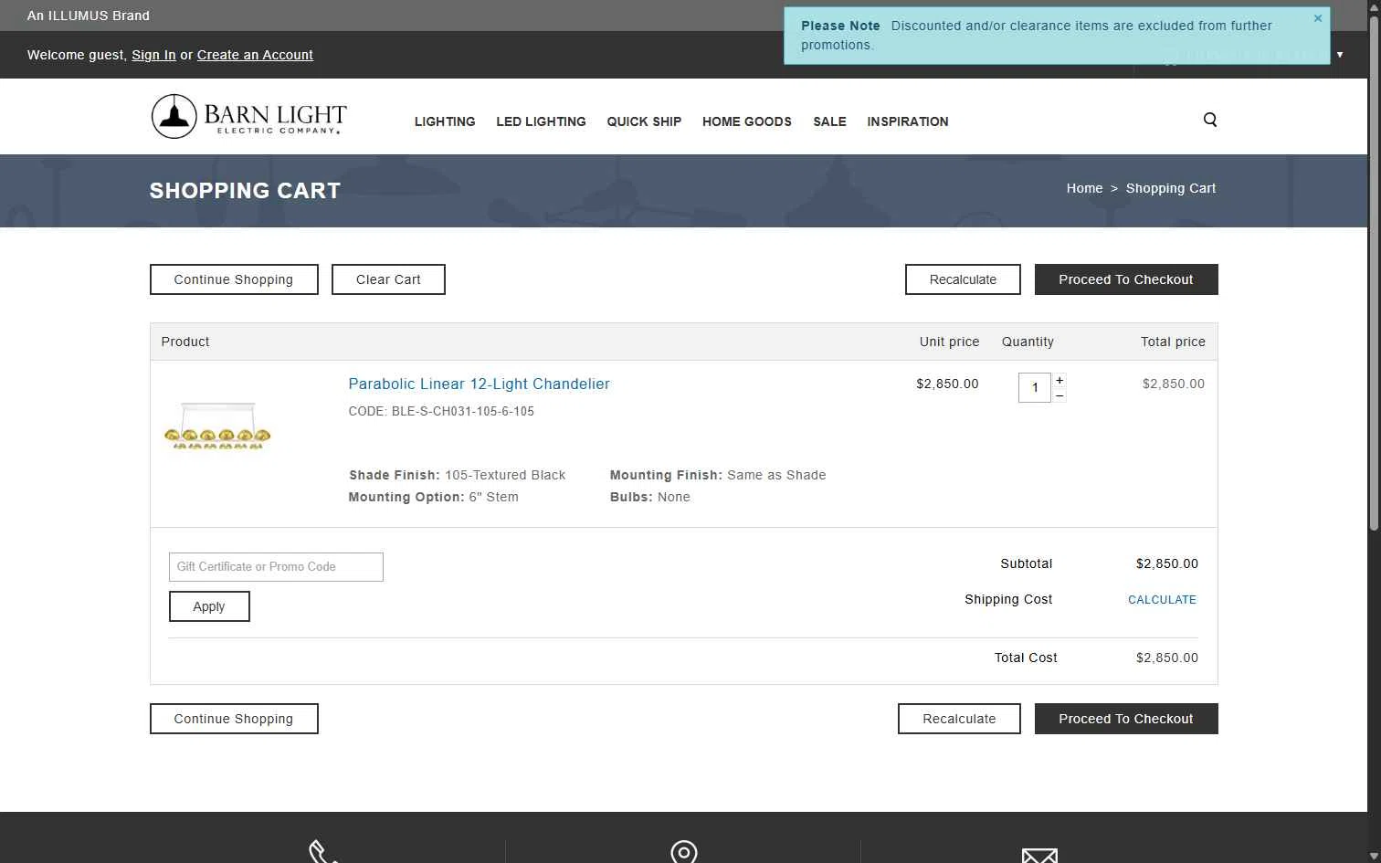This screenshot has width=1381, height=863.
Task: Click the Sign In link
Action: 153,55
